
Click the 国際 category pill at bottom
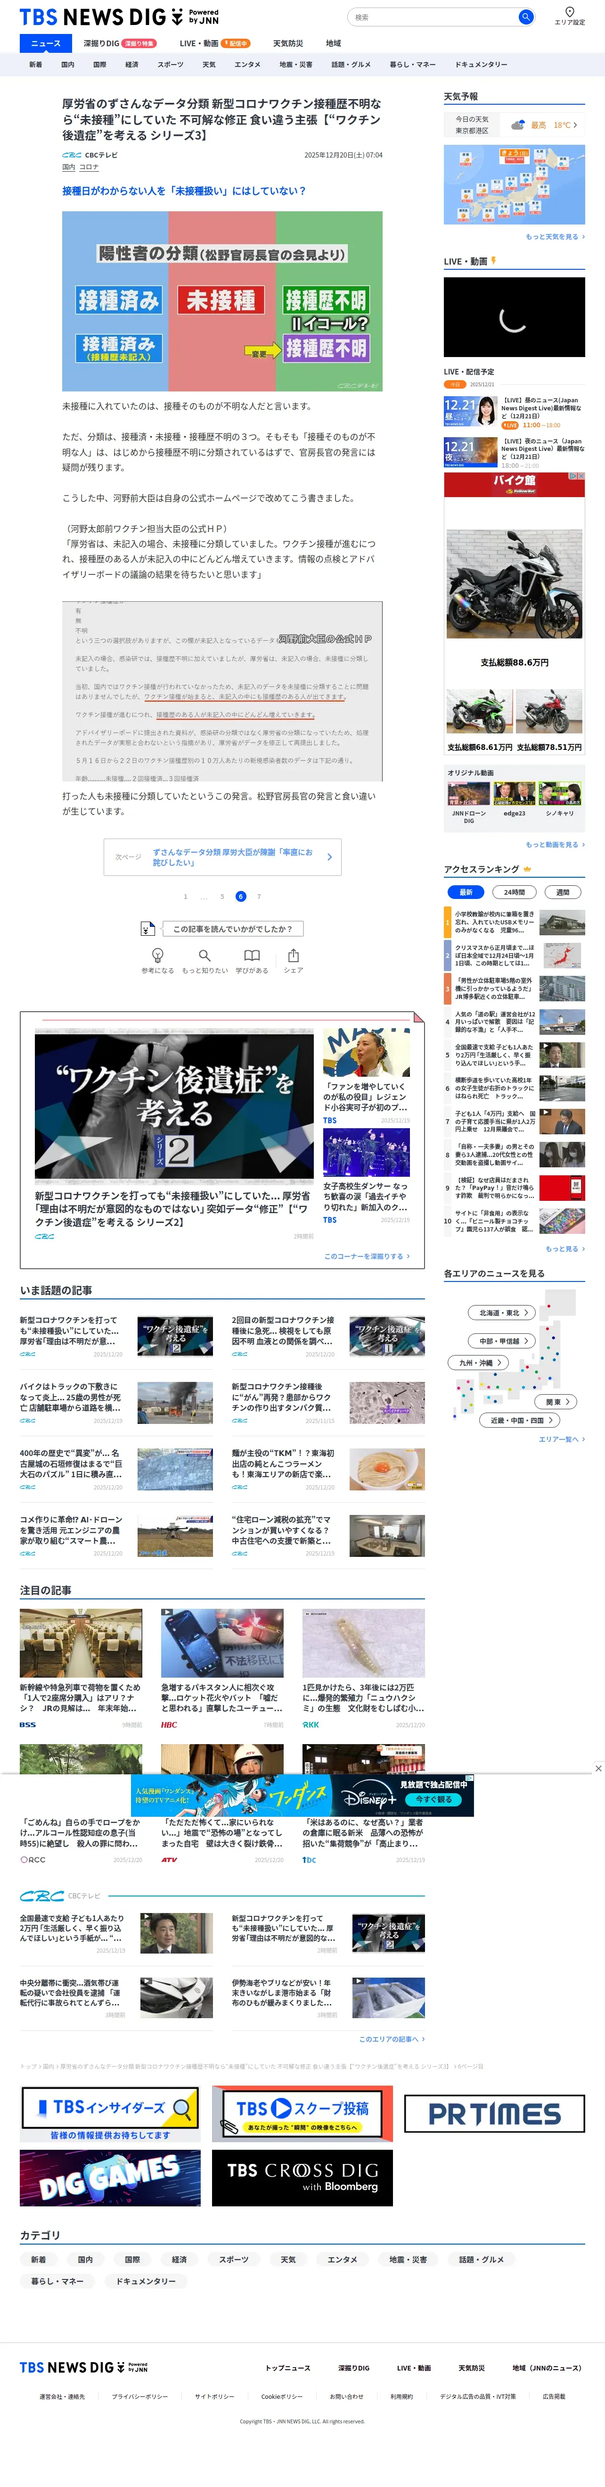coord(132,2259)
